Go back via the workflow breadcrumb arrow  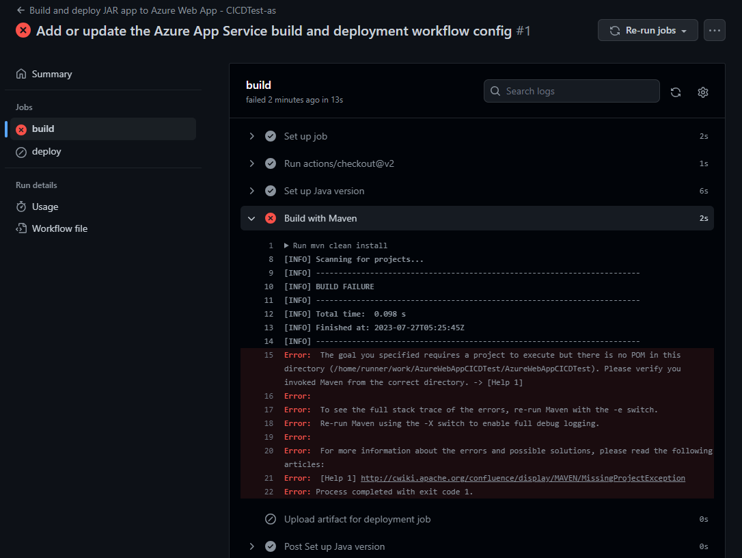20,10
